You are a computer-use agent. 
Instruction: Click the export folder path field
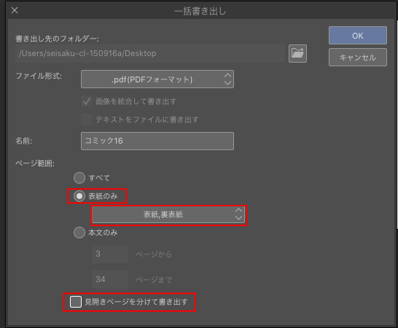tap(150, 53)
